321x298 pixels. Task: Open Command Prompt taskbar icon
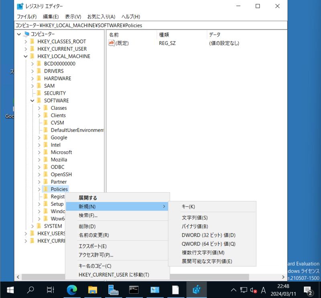pos(134,290)
